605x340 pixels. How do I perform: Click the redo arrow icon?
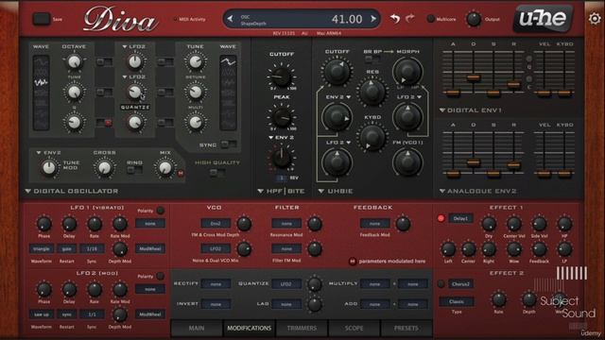(409, 18)
